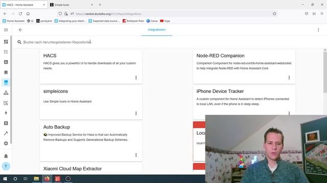Open Settings gear in sidebar
This screenshot has height=183, width=327.
(6, 143)
